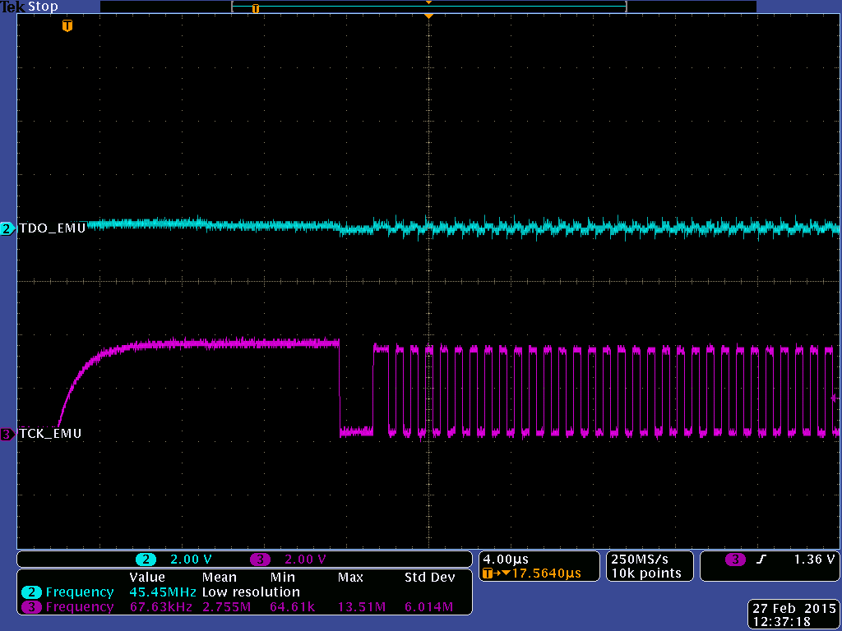The image size is (842, 631).
Task: Click the 45.45MHz channel 2 frequency value
Action: point(163,592)
